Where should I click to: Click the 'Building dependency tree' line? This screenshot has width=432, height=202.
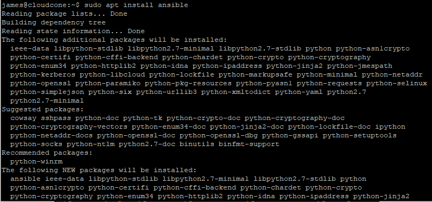[54, 22]
